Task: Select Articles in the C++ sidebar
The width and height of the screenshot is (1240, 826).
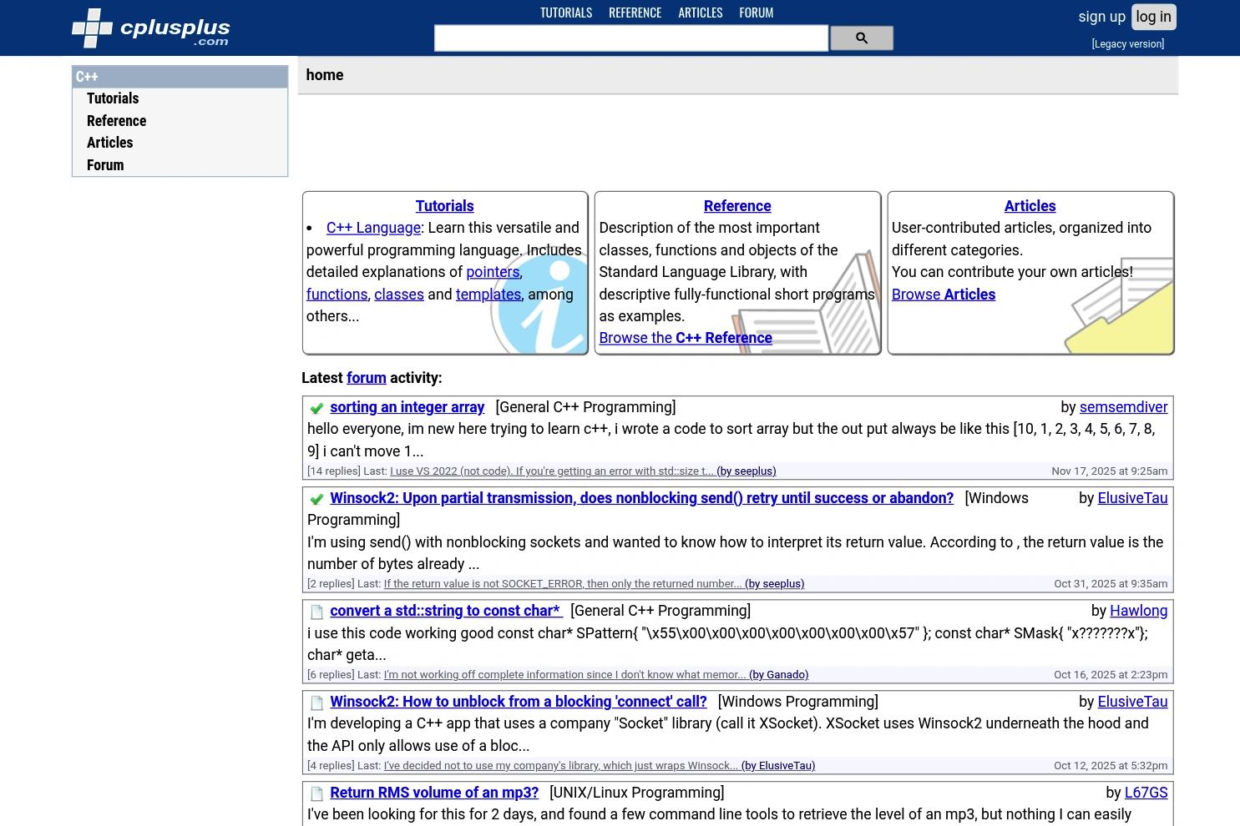Action: tap(109, 143)
